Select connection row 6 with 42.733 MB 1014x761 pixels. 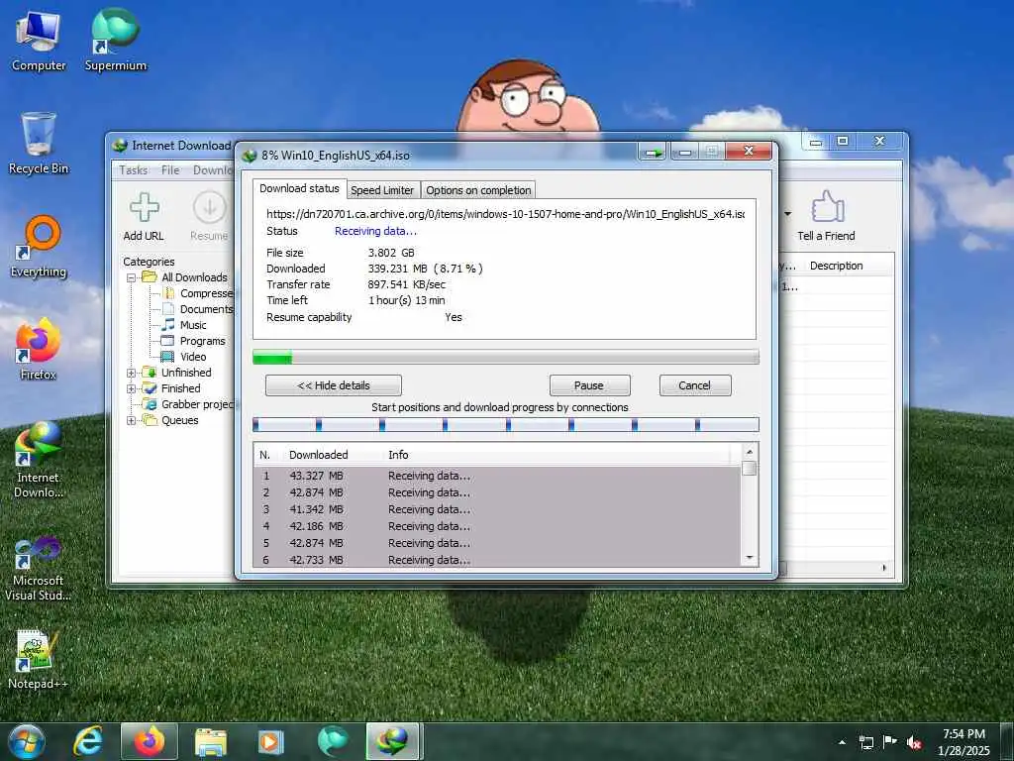point(497,561)
